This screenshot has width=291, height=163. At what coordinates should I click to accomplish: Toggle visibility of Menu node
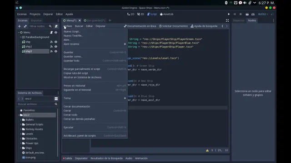point(56,32)
